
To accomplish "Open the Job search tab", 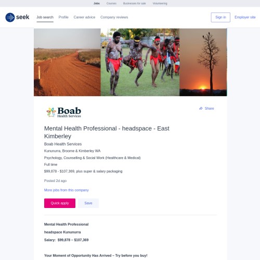I will [x=45, y=17].
